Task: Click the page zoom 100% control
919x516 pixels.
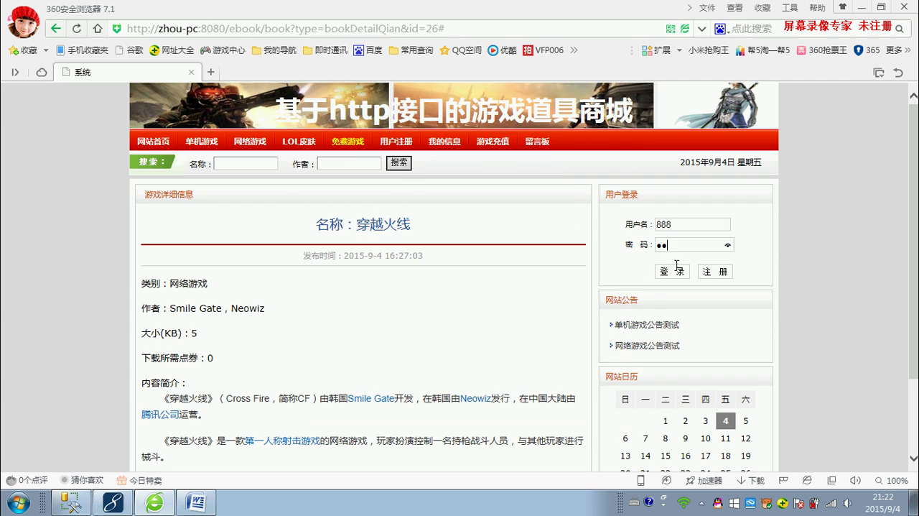Action: point(891,480)
